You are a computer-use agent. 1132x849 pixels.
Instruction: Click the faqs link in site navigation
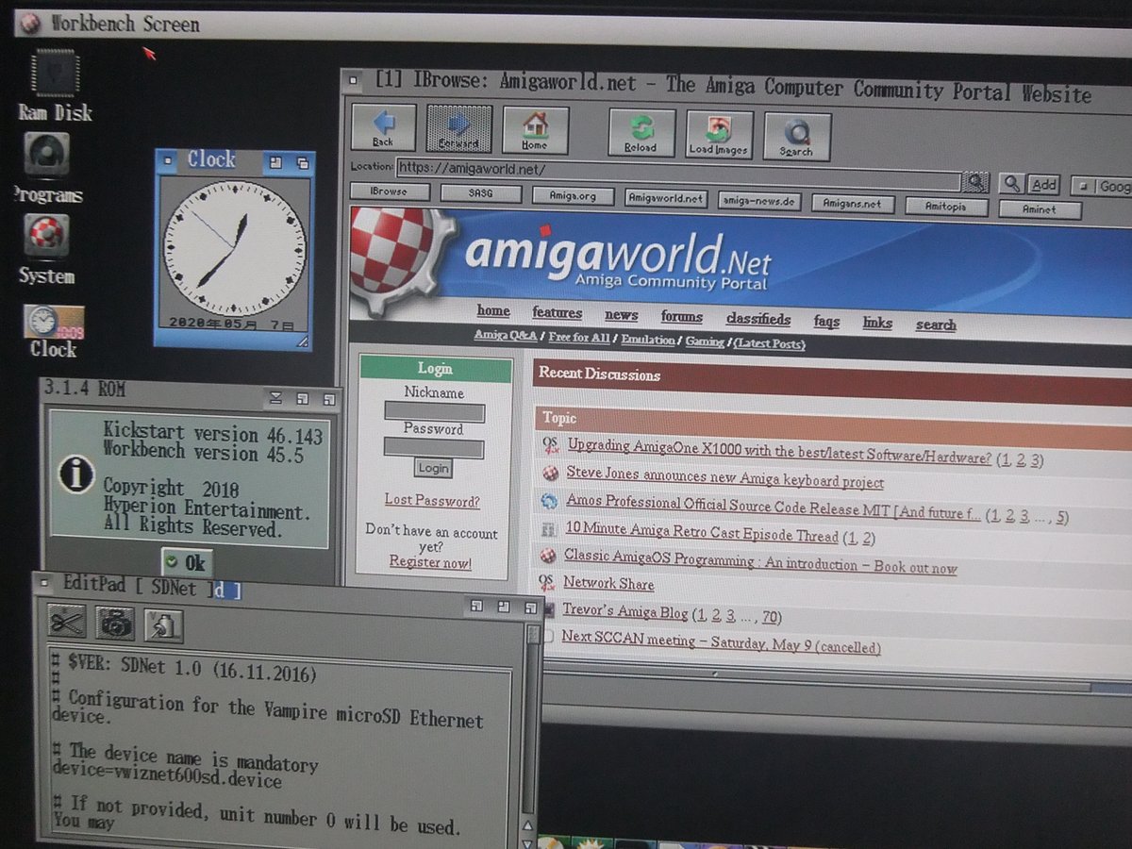pyautogui.click(x=826, y=321)
